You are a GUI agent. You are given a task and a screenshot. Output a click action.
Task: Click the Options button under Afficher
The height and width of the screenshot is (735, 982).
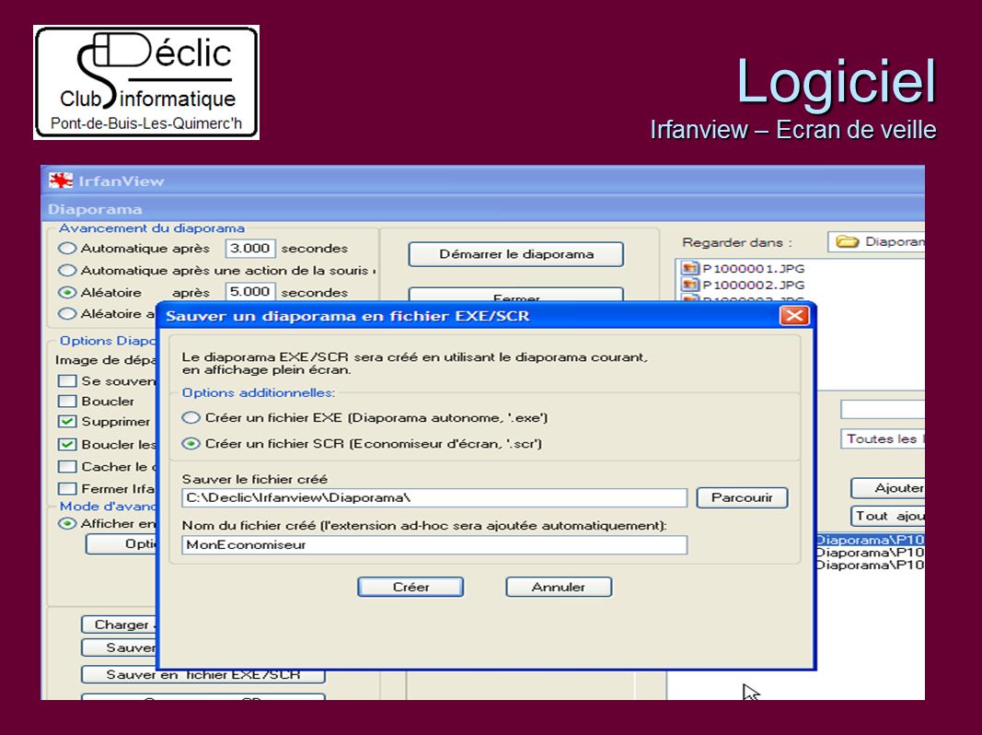tap(121, 544)
